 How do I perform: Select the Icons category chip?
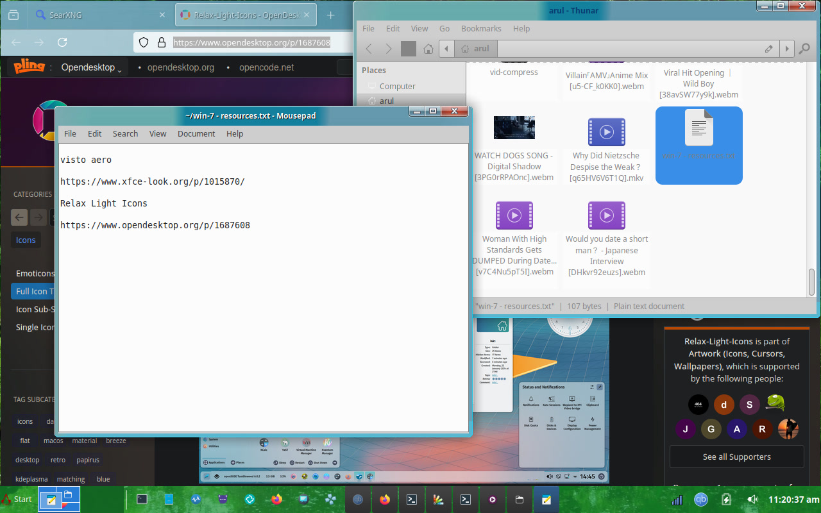pyautogui.click(x=26, y=240)
